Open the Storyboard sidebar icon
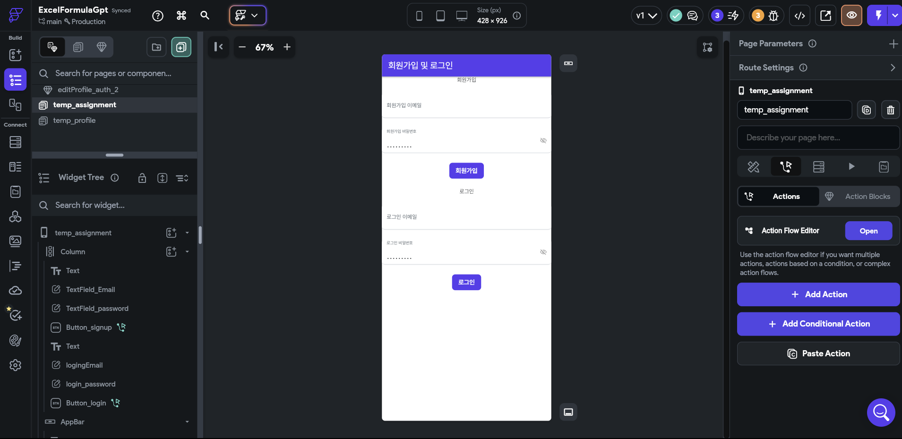902x439 pixels. tap(16, 104)
